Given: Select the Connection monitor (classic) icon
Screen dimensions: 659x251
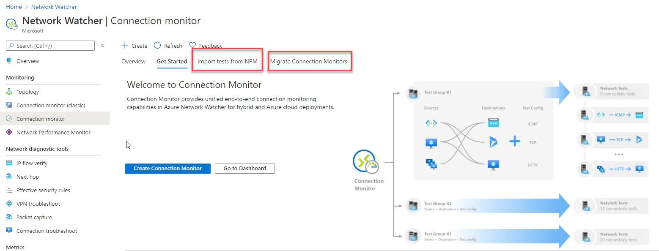Looking at the screenshot, I should point(9,105).
